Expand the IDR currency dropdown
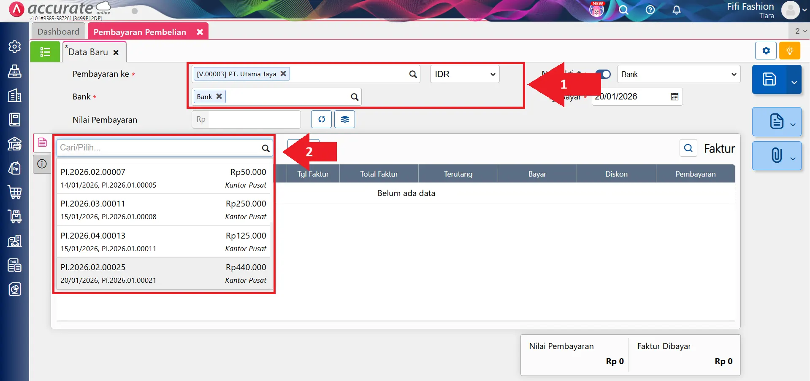810x381 pixels. coord(464,74)
